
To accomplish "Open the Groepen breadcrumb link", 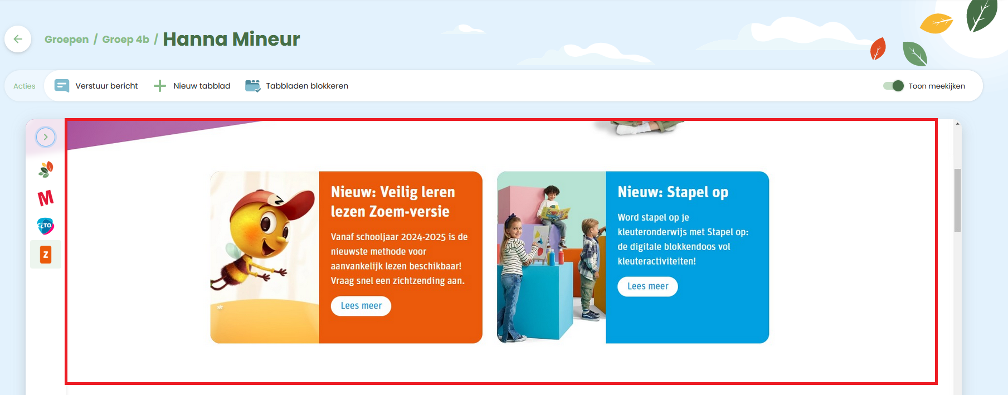I will [x=66, y=40].
